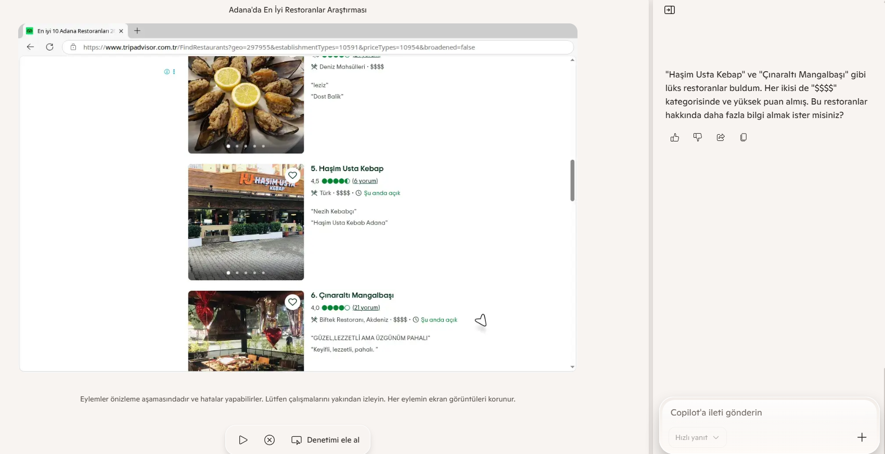Click Şu anda açık for Haşim Usta
885x454 pixels.
(x=382, y=193)
